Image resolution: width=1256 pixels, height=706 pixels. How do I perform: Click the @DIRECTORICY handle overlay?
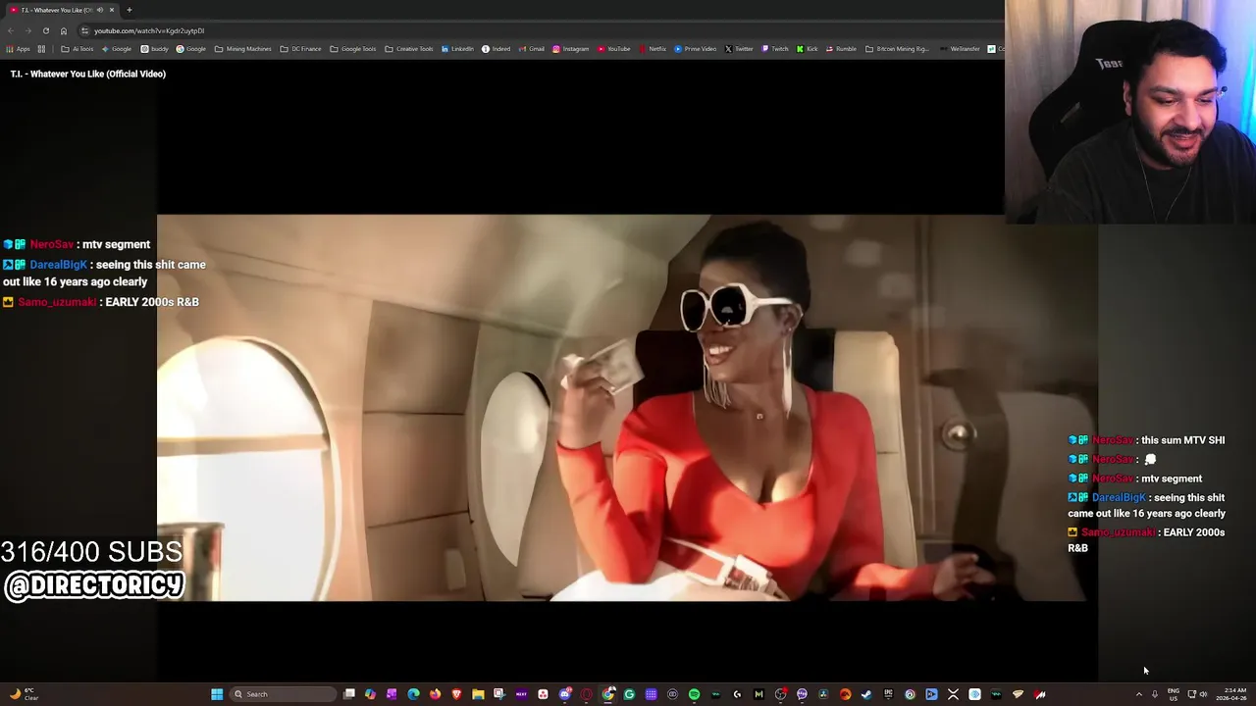click(94, 585)
